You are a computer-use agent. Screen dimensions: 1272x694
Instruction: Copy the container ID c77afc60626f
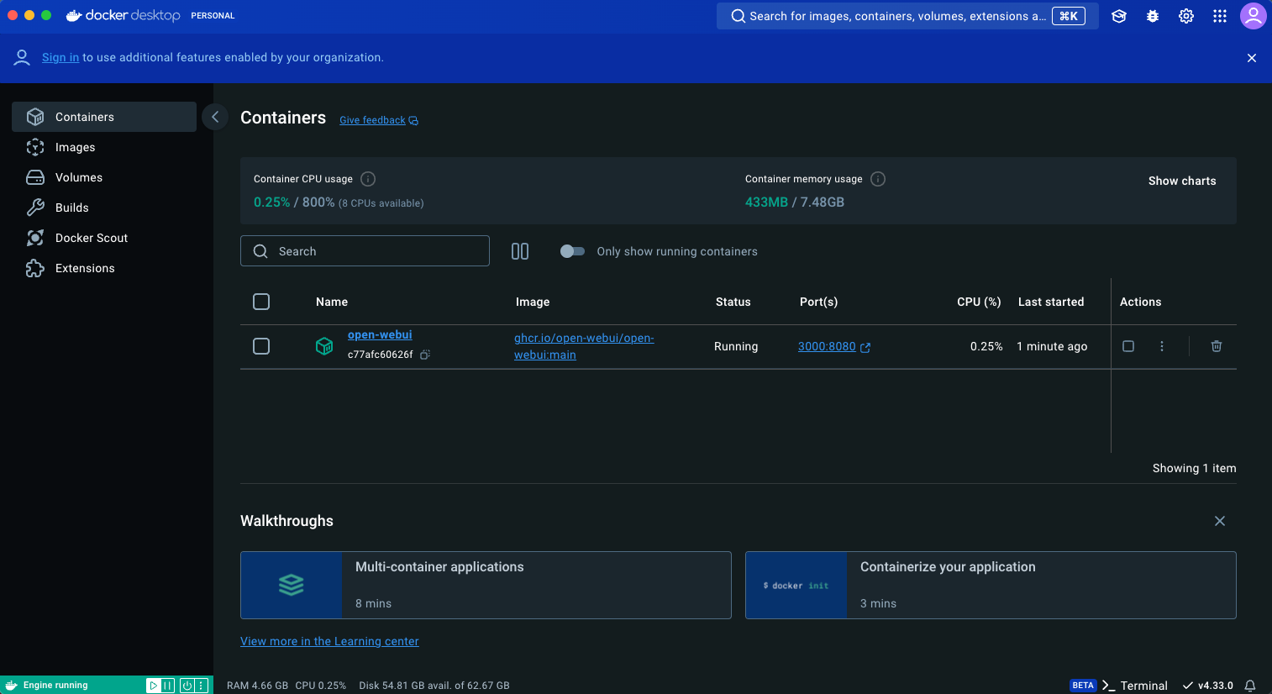[x=425, y=355]
